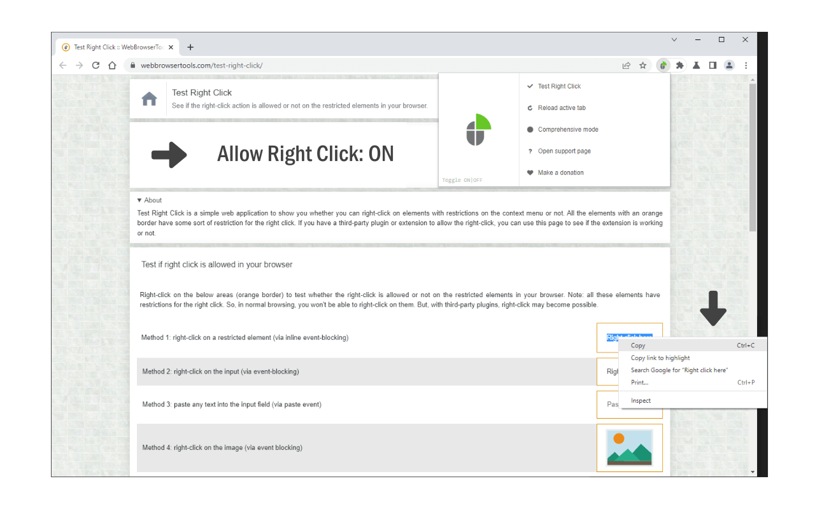The width and height of the screenshot is (815, 509).
Task: Click the share page icon in address bar
Action: pyautogui.click(x=627, y=65)
